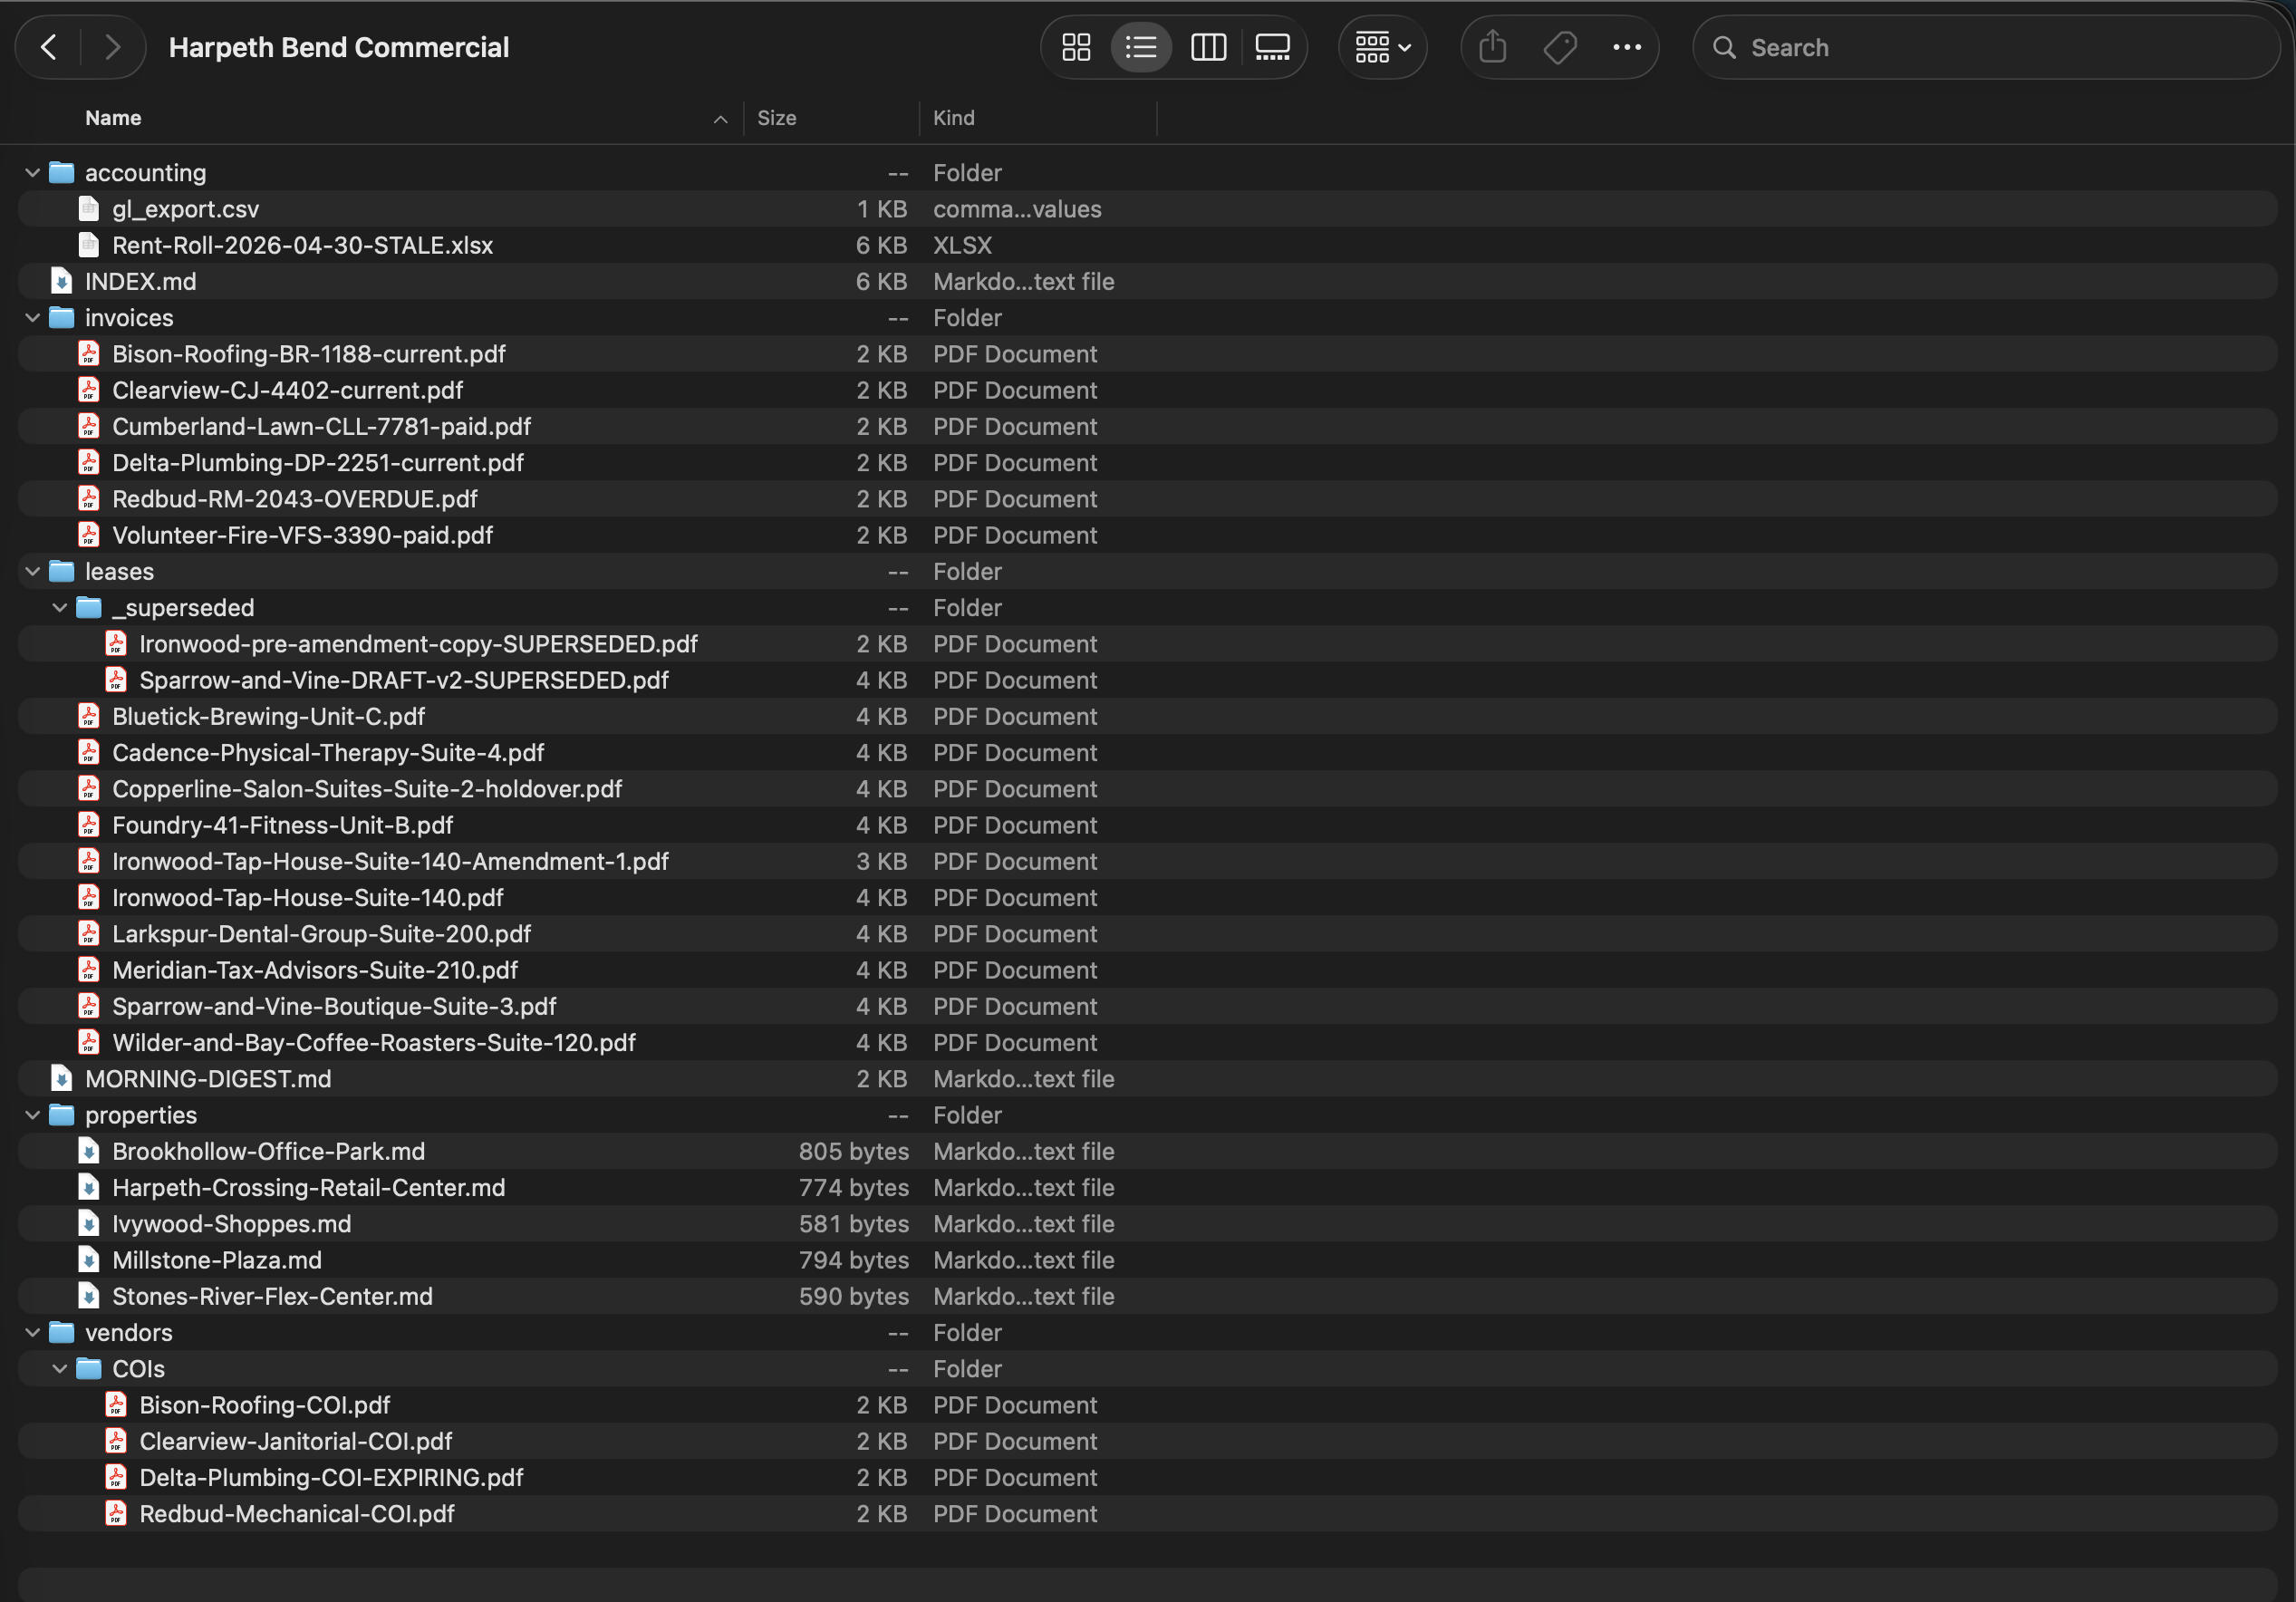This screenshot has height=1602, width=2296.
Task: Sort by the Size column header
Action: [776, 118]
